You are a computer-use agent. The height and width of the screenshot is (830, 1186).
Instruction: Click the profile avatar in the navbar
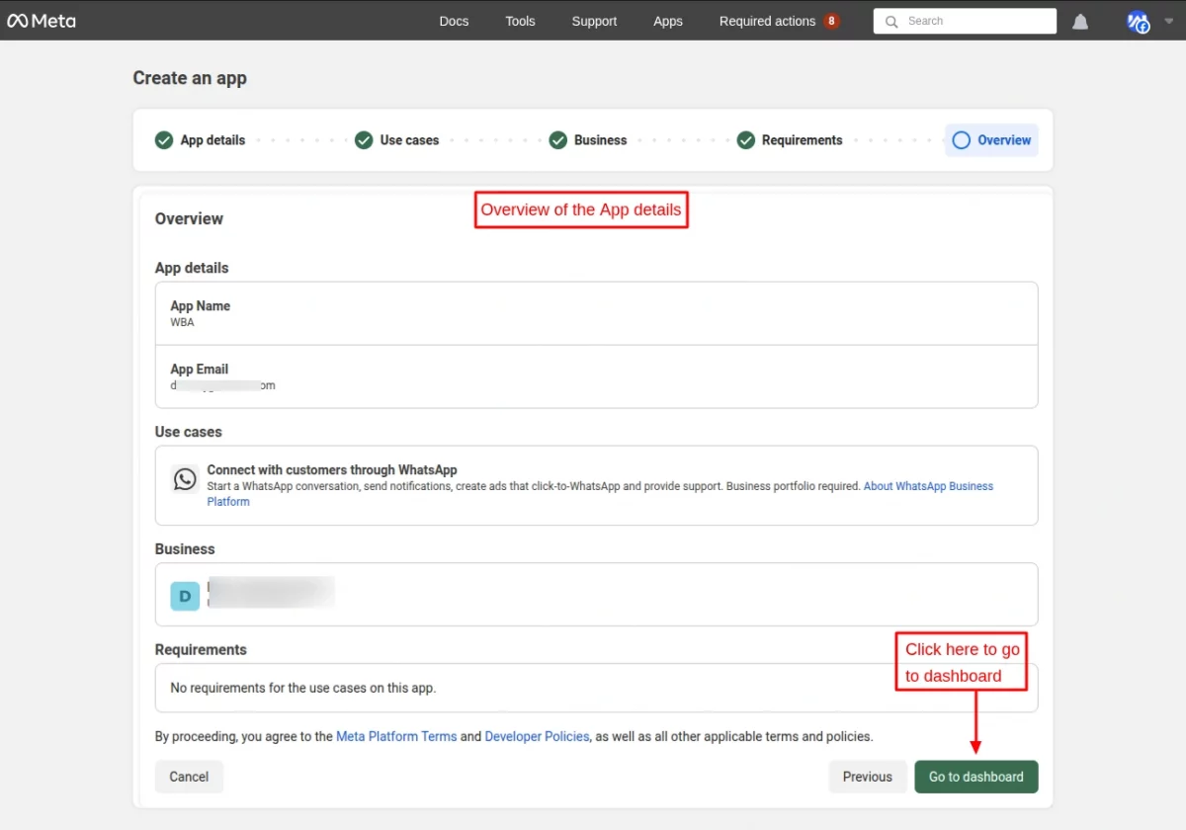(1137, 22)
